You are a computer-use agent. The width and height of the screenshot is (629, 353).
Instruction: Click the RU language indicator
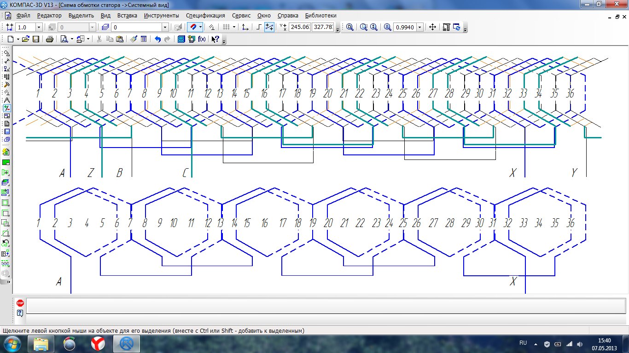coord(523,343)
